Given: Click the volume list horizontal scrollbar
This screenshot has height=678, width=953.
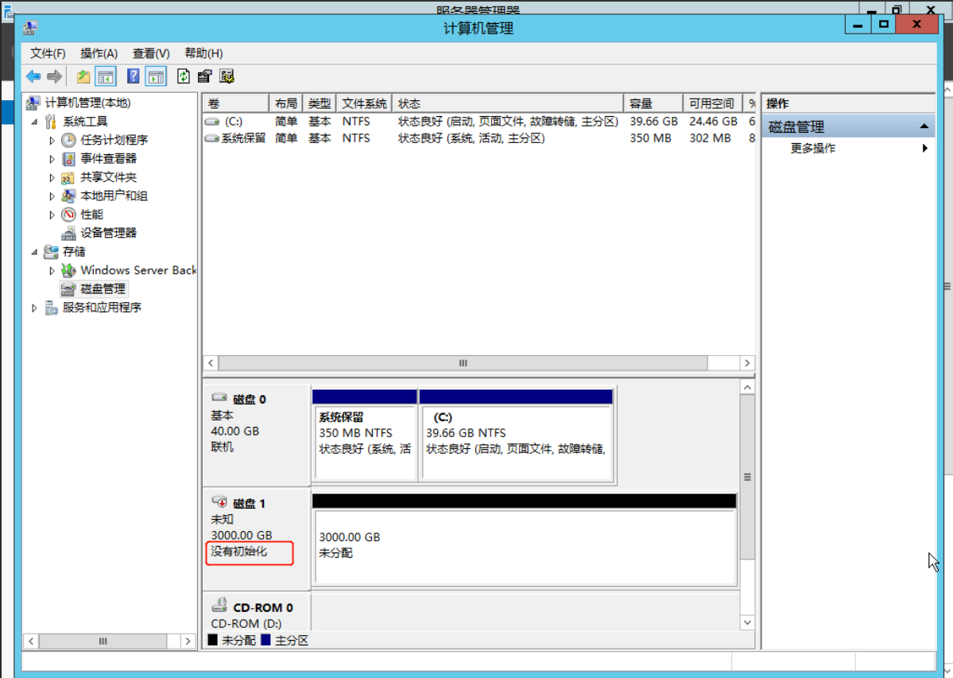Looking at the screenshot, I should click(463, 363).
